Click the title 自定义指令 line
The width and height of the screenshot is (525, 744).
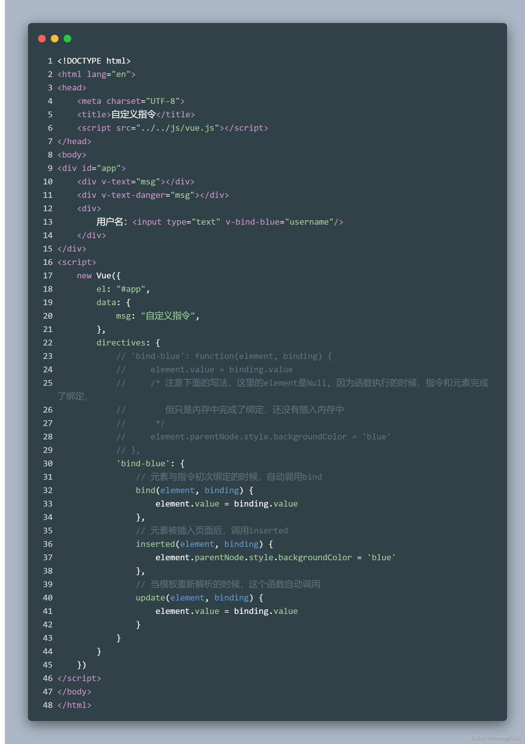[x=136, y=114]
